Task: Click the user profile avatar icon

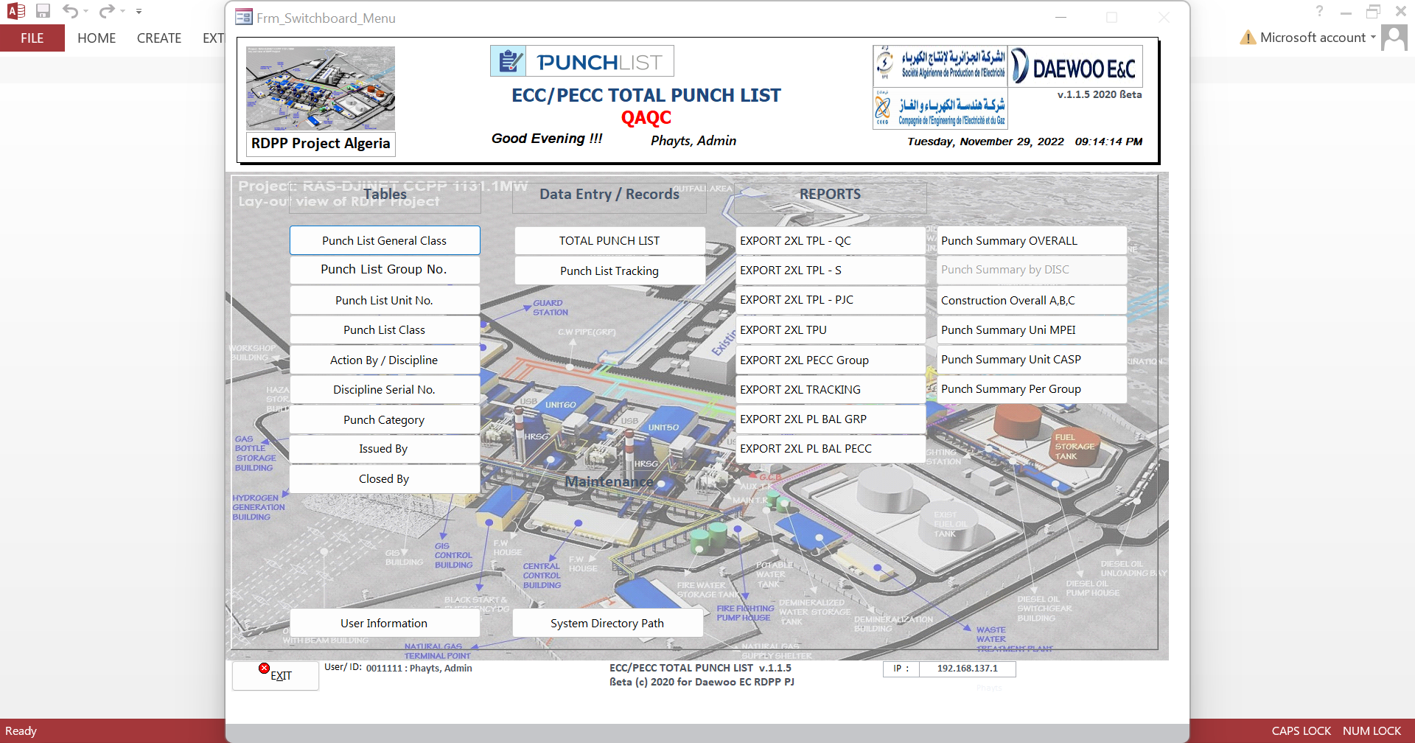Action: pyautogui.click(x=1394, y=38)
